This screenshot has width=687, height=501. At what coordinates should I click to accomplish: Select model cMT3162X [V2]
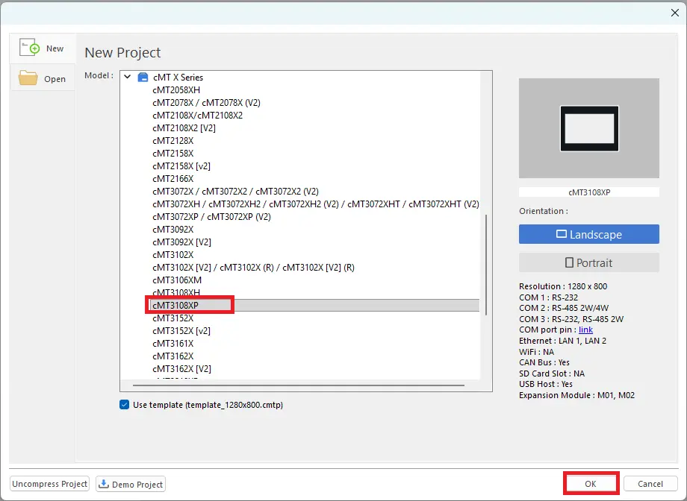[x=181, y=369]
